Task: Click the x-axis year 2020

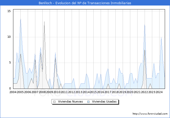Action: tap(130, 92)
